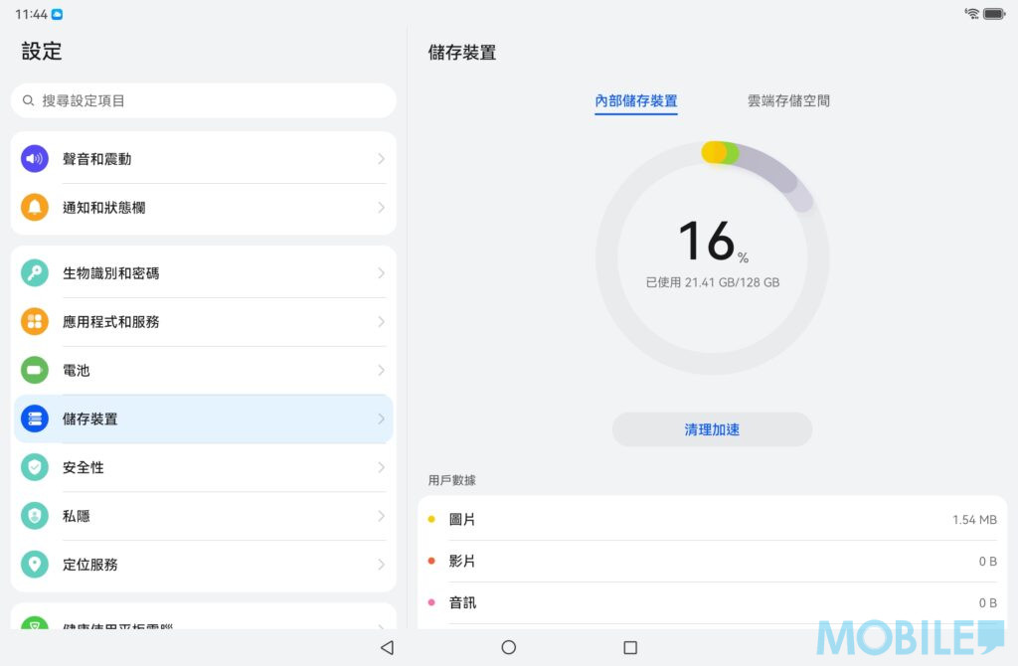Switch to the 雲端存儲空間 tab
This screenshot has width=1018, height=666.
[788, 100]
